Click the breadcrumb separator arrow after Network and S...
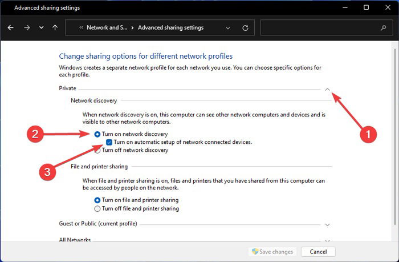 [133, 28]
